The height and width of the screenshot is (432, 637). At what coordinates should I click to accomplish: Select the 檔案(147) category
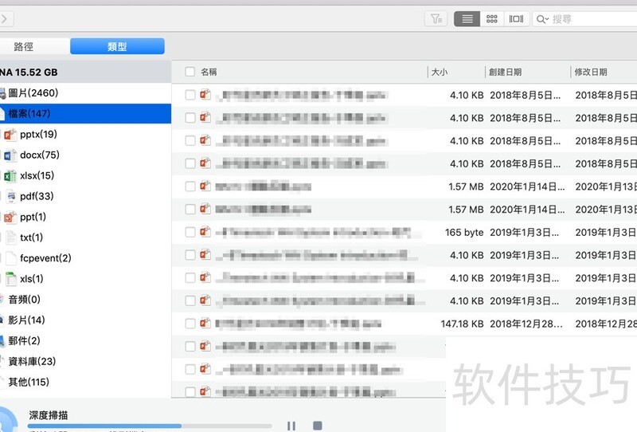(x=85, y=113)
